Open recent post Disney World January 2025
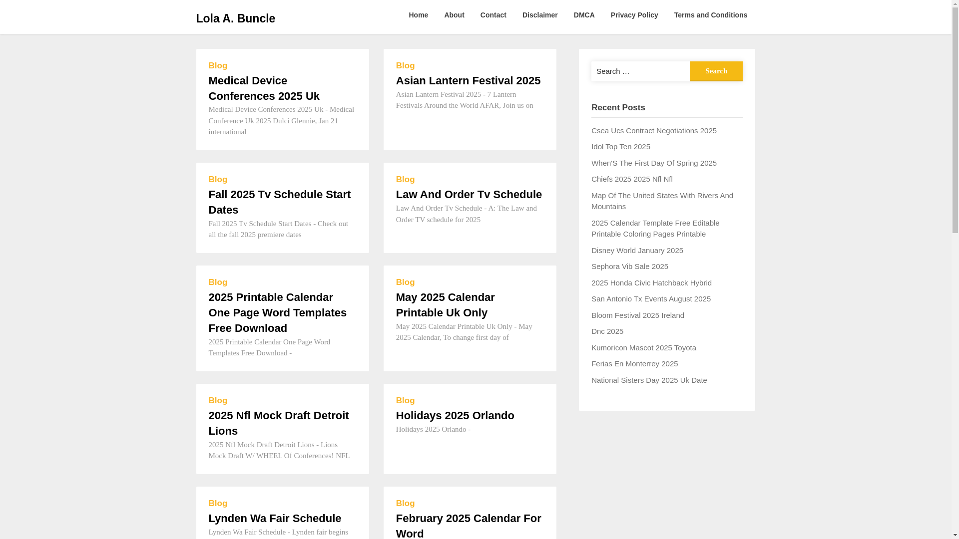The height and width of the screenshot is (539, 959). (x=637, y=251)
